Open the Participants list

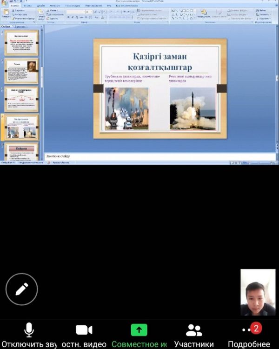[x=194, y=330]
